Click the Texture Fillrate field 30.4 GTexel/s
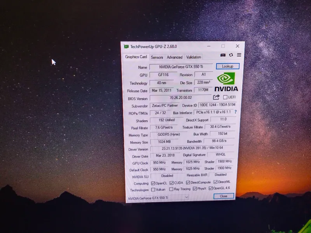The image size is (311, 233). click(220, 127)
